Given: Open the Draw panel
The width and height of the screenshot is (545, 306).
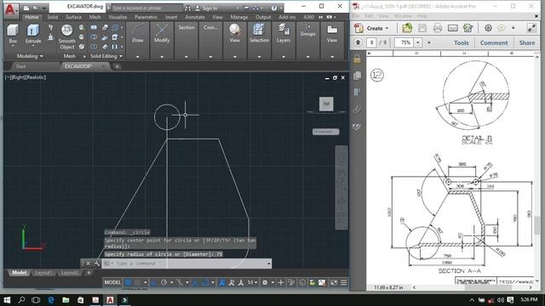Looking at the screenshot, I should [138, 33].
